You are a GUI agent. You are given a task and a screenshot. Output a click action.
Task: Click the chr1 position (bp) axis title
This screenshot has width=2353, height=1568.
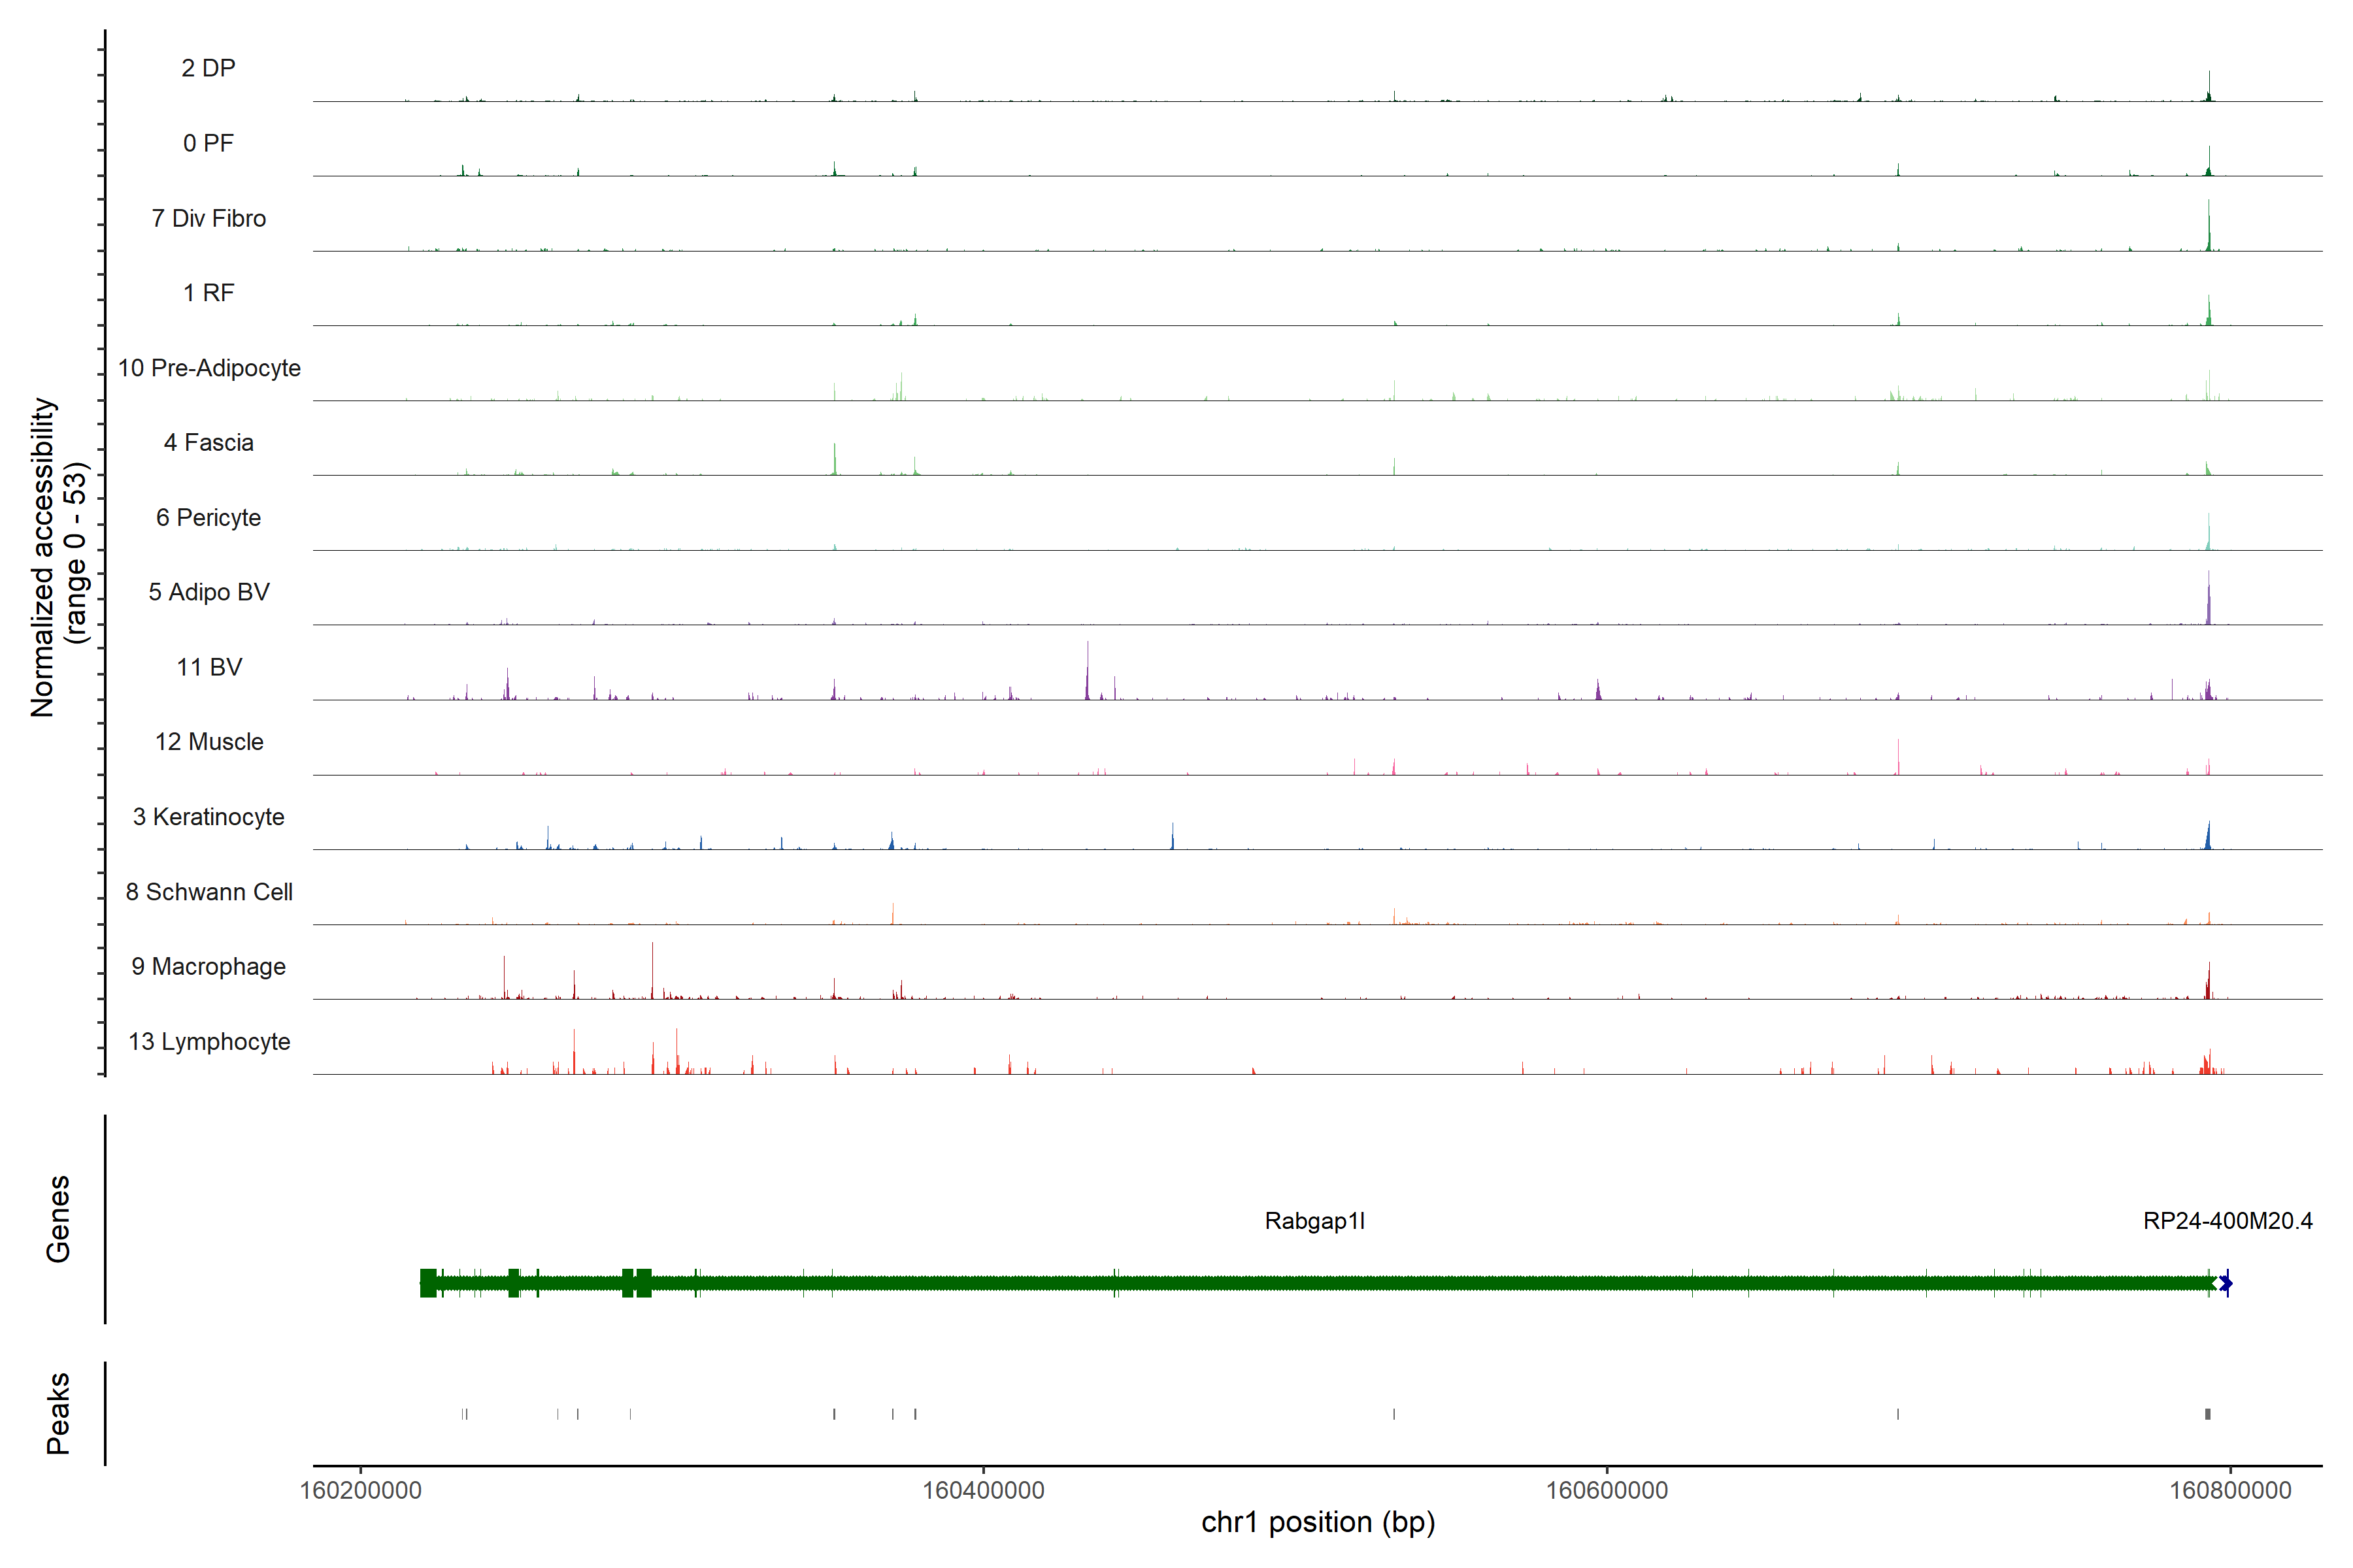[x=1318, y=1522]
